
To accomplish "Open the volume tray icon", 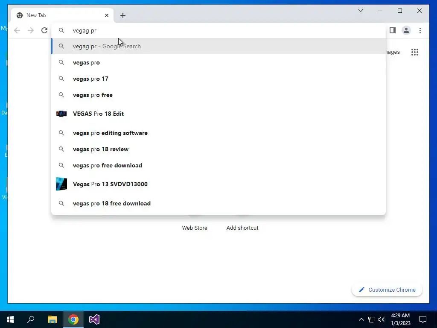I will tap(382, 319).
